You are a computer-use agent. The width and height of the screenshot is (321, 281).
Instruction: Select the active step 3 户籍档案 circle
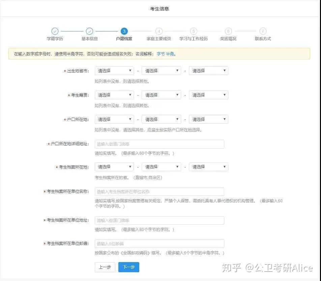[x=124, y=31]
